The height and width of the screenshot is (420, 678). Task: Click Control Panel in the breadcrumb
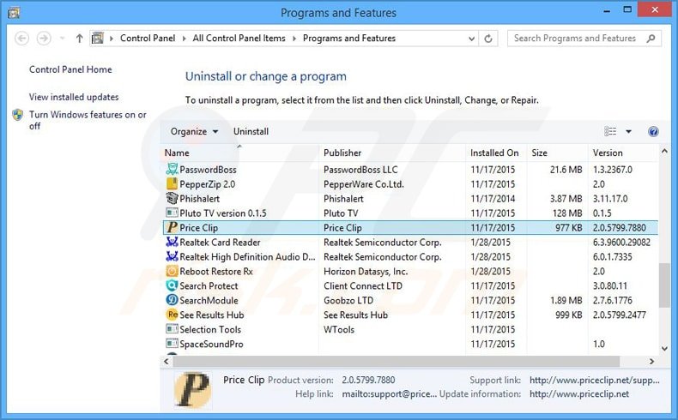(148, 39)
